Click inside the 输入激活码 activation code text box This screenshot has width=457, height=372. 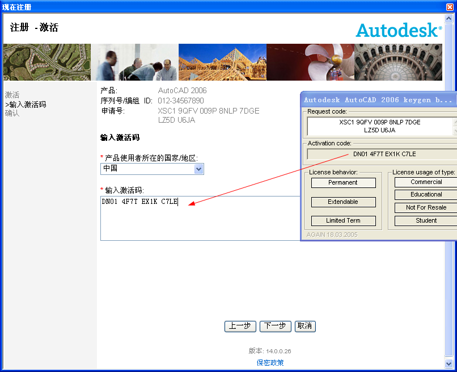[x=200, y=219]
